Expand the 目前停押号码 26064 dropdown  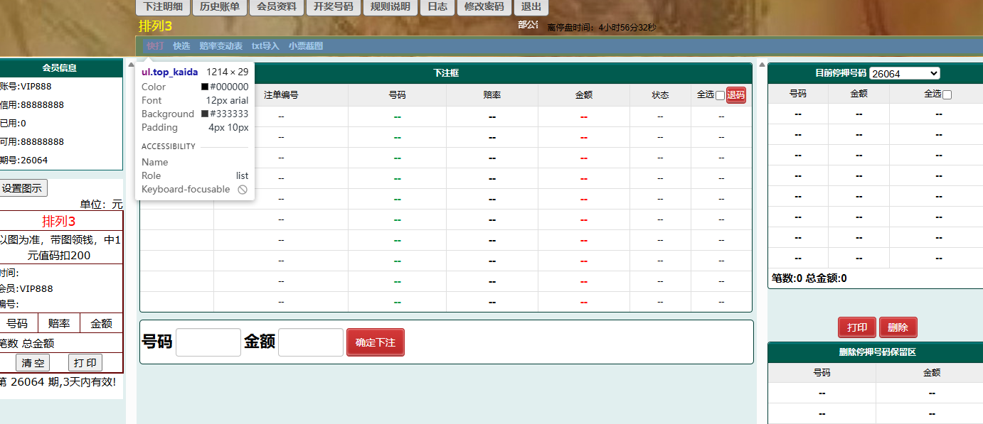[904, 74]
